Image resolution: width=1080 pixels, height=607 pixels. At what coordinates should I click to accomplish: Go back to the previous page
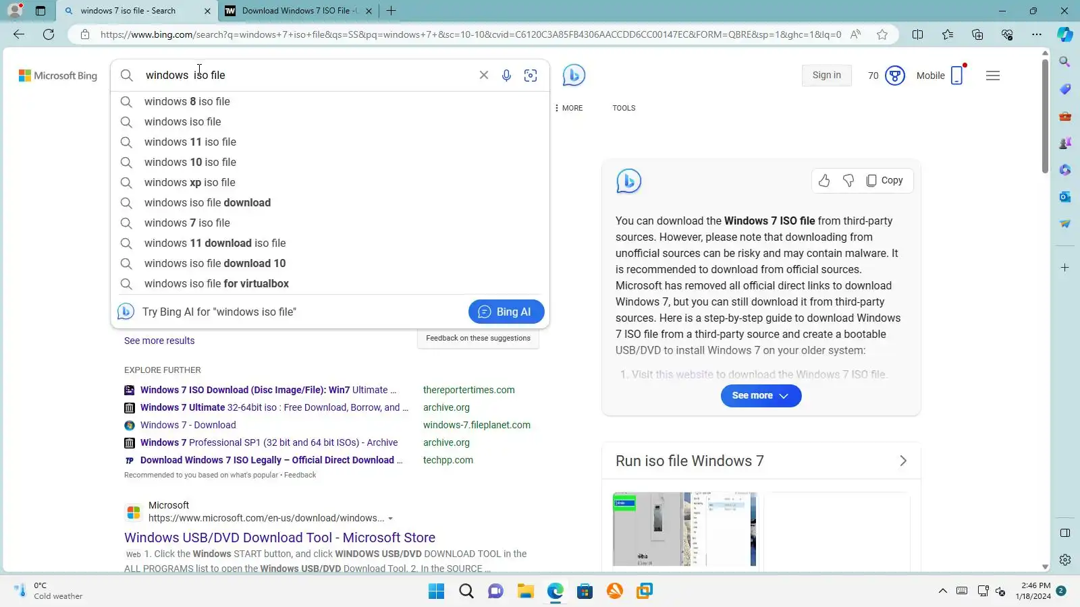point(19,34)
